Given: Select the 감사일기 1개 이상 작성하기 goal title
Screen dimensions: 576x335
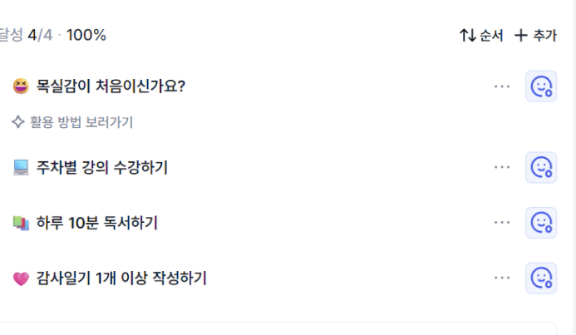Looking at the screenshot, I should point(121,278).
